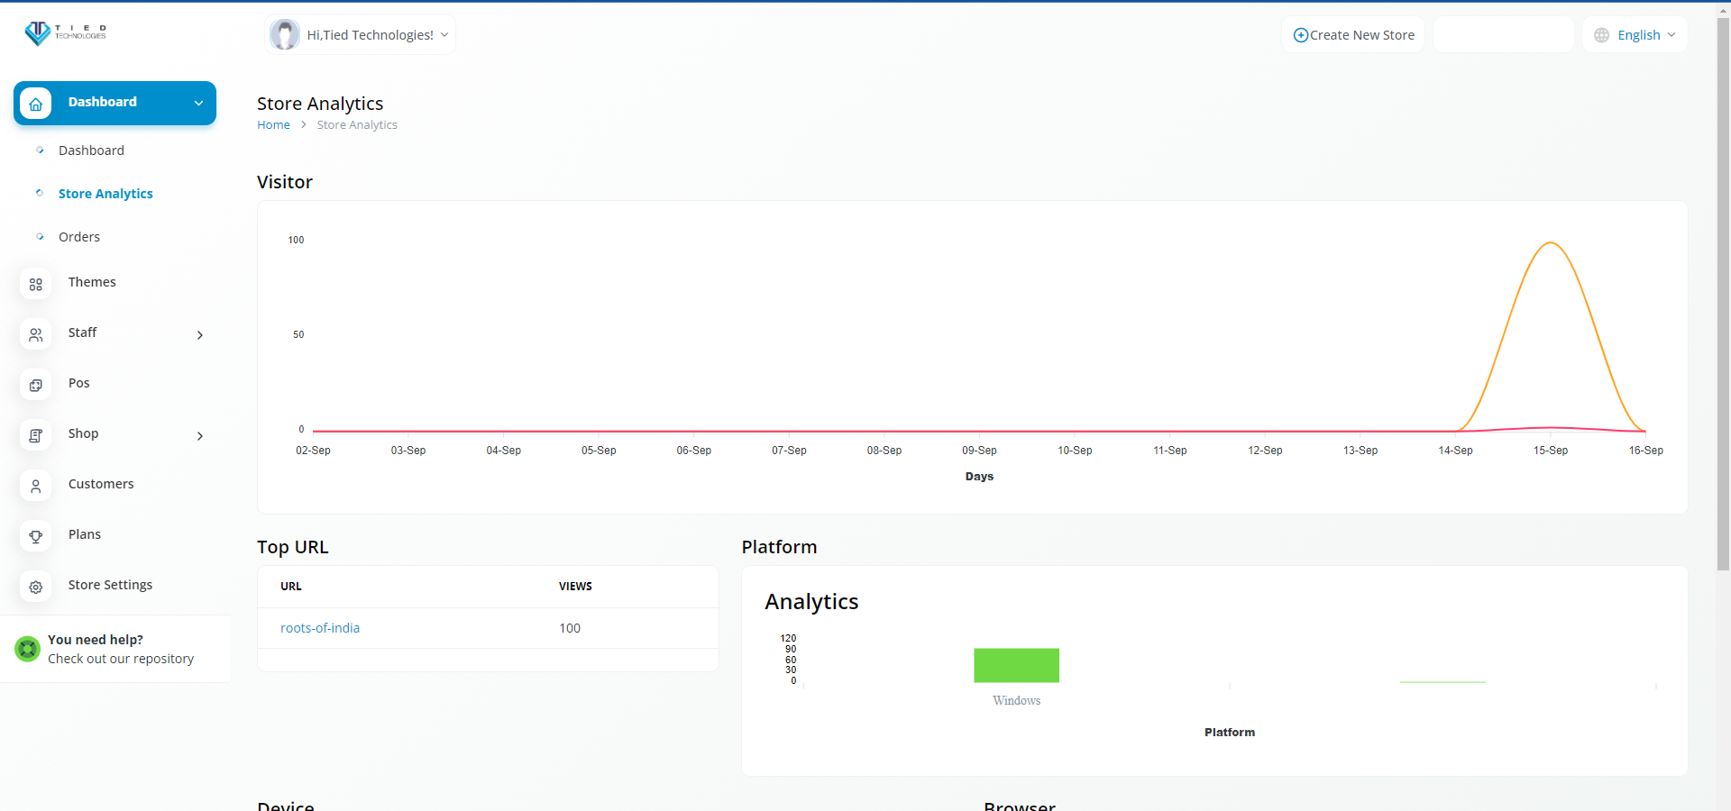Click the Tied Technologies logo
Screen dimensions: 1731x811
click(x=65, y=33)
